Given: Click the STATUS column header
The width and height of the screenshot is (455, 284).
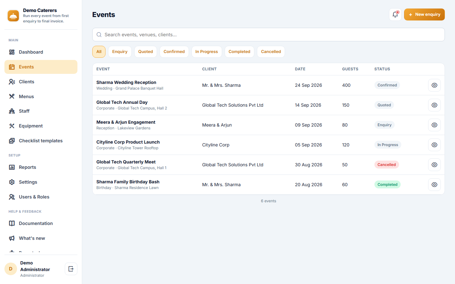Looking at the screenshot, I should [x=382, y=69].
